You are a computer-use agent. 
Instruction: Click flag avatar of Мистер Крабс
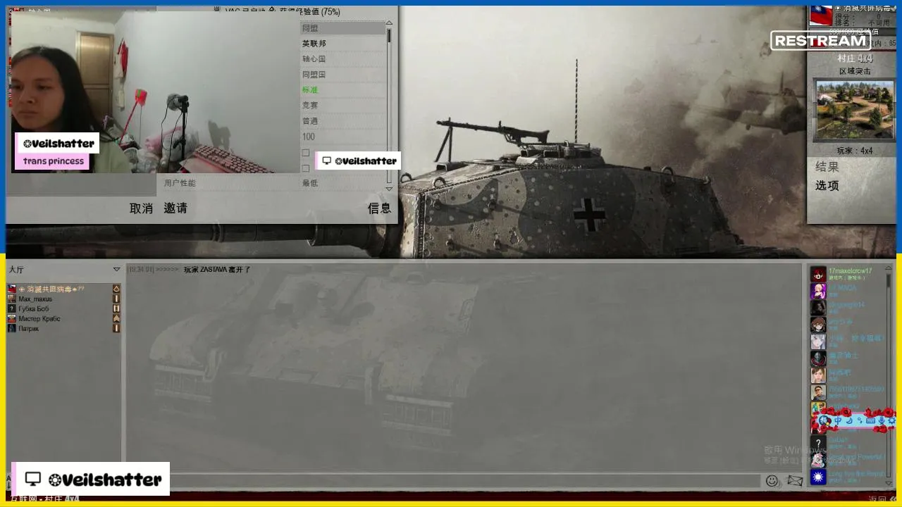(12, 319)
